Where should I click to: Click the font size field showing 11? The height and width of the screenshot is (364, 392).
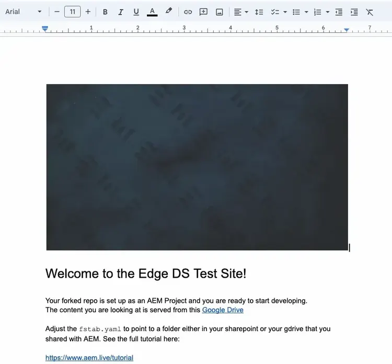click(x=73, y=12)
